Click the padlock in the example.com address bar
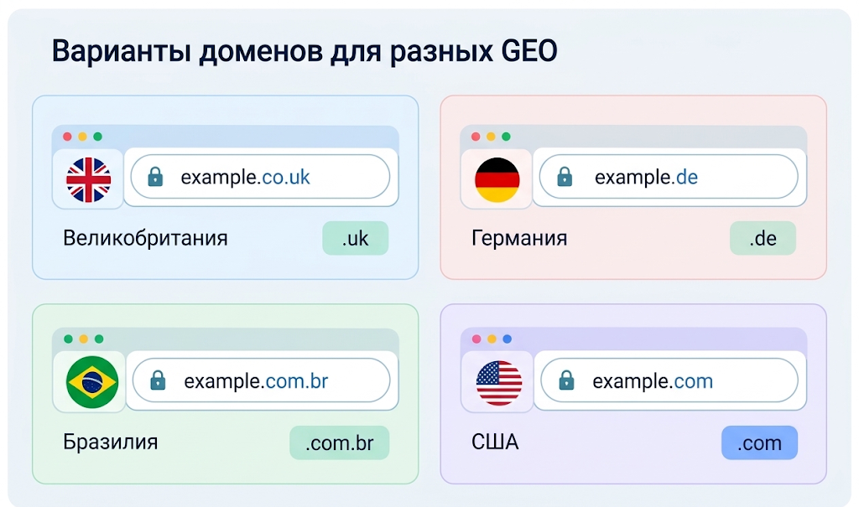859x507 pixels. click(x=566, y=380)
